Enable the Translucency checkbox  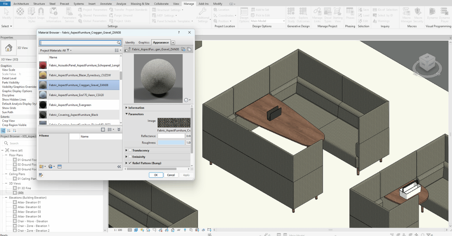(130, 150)
